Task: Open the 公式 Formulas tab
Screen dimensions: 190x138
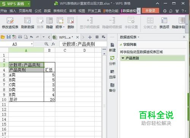Action: (38, 11)
